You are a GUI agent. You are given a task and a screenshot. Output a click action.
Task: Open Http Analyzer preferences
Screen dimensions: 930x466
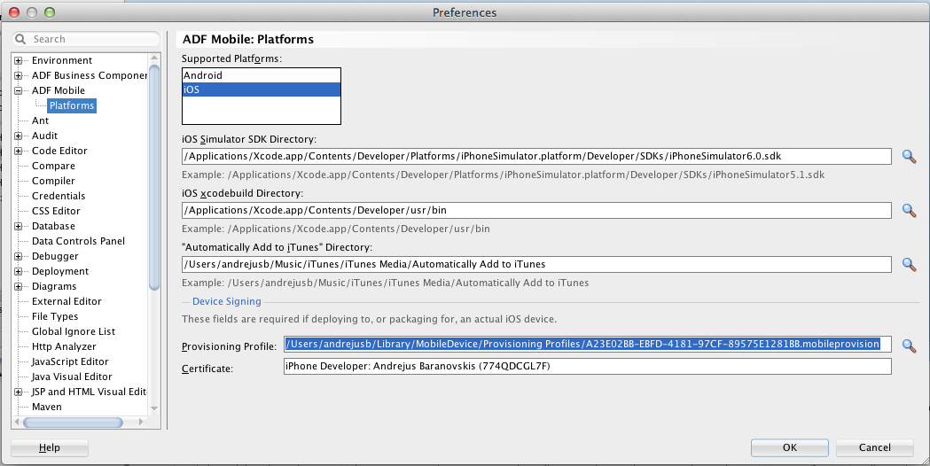pyautogui.click(x=64, y=346)
